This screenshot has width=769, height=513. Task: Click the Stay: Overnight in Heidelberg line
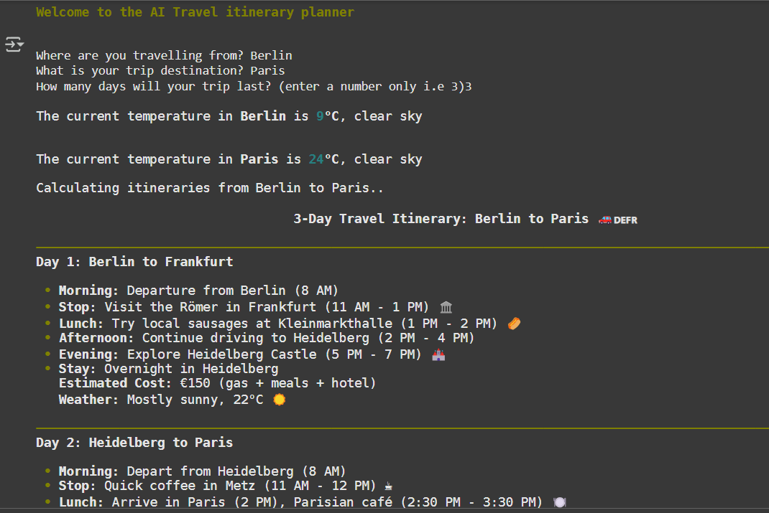(x=168, y=369)
